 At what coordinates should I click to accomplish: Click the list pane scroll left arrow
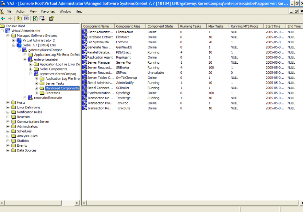click(84, 203)
